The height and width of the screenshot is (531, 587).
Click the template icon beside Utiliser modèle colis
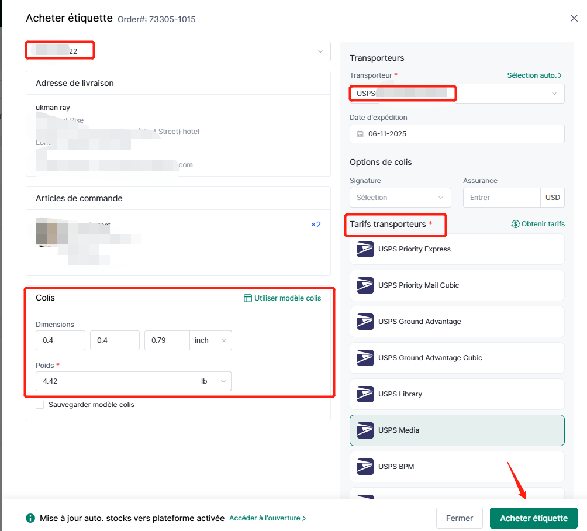coord(247,298)
